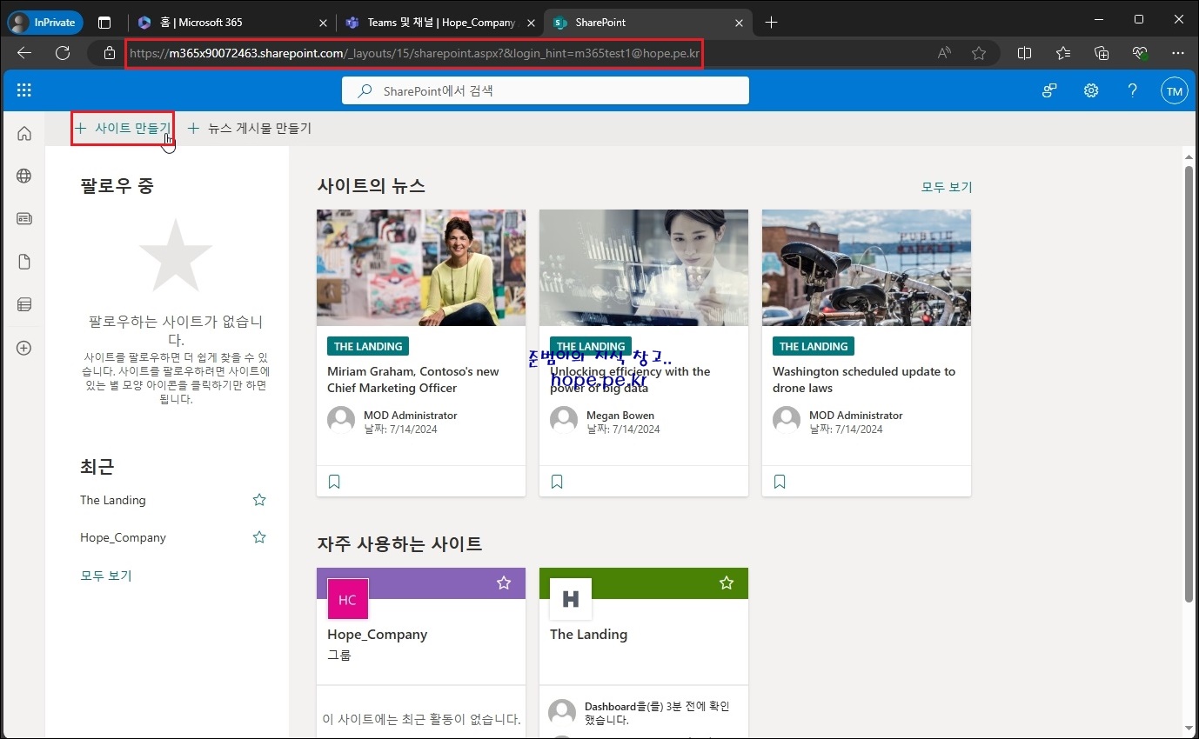Open a new browser tab
This screenshot has height=739, width=1199.
pyautogui.click(x=771, y=23)
